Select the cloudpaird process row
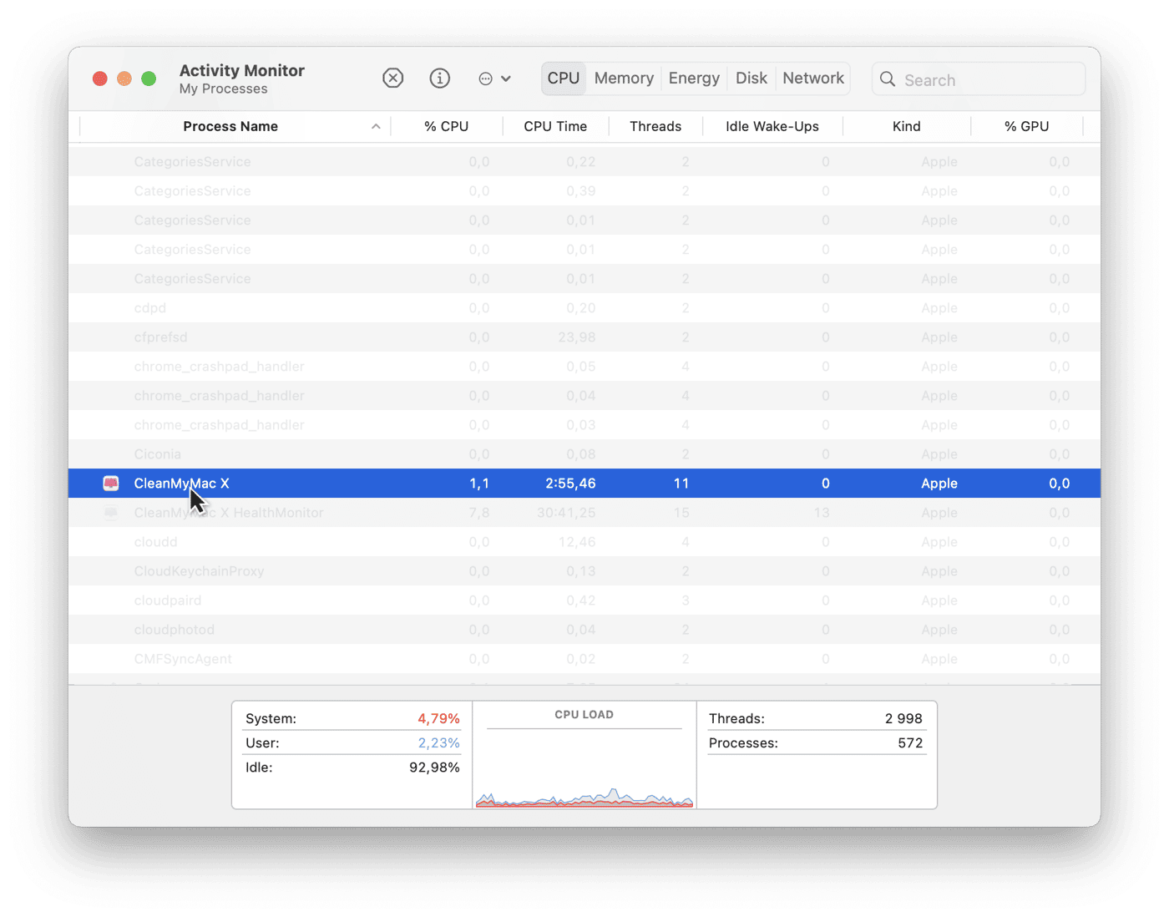The height and width of the screenshot is (917, 1169). coord(584,600)
